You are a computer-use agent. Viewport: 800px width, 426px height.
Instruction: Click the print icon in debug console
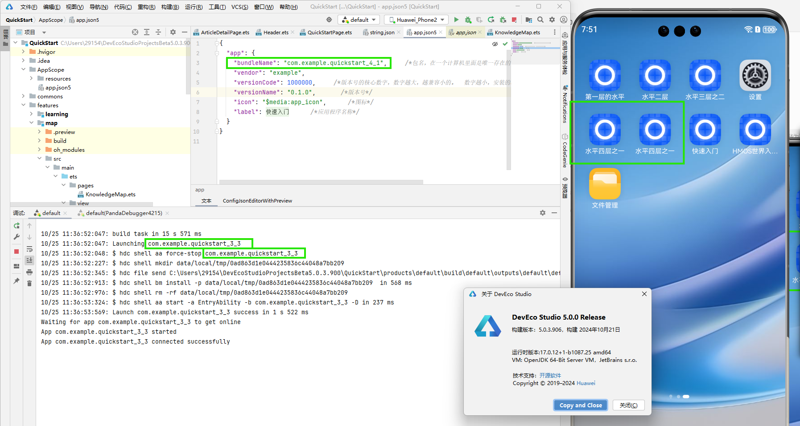pyautogui.click(x=29, y=272)
